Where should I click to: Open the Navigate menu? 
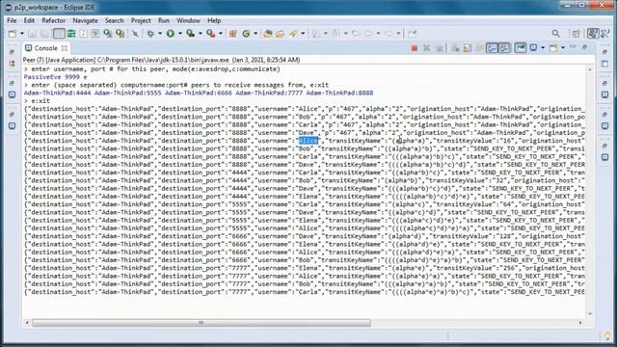(85, 20)
